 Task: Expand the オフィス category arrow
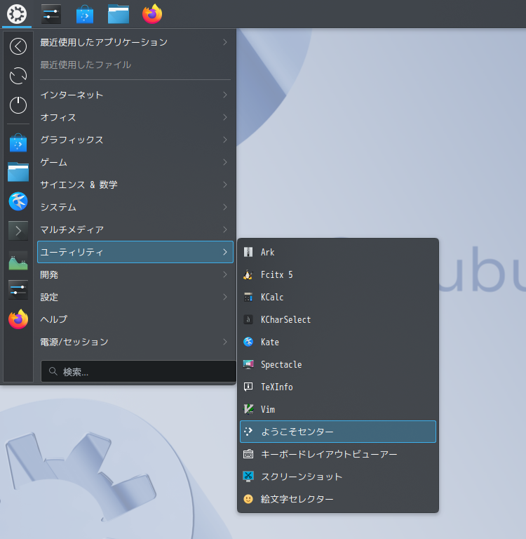[x=225, y=117]
